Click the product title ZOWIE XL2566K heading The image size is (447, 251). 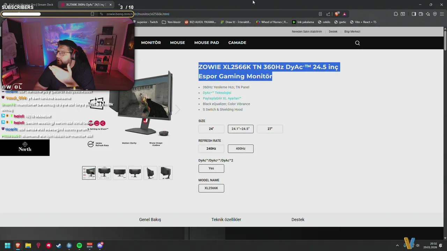click(269, 71)
